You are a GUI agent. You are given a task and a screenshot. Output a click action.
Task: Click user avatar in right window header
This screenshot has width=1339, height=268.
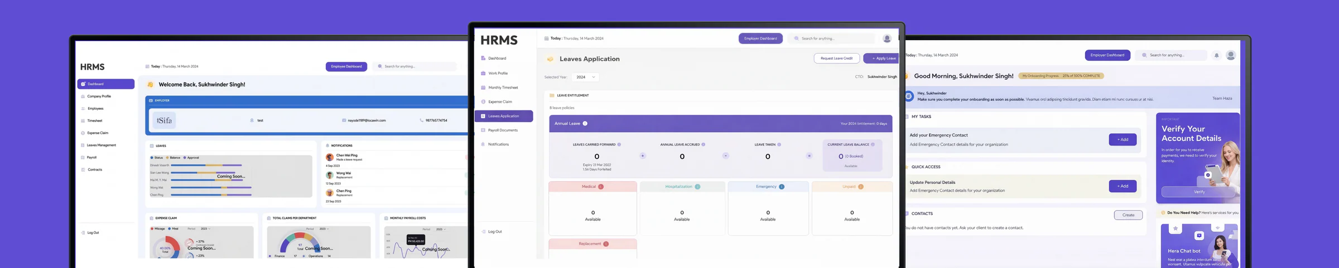click(x=1231, y=55)
